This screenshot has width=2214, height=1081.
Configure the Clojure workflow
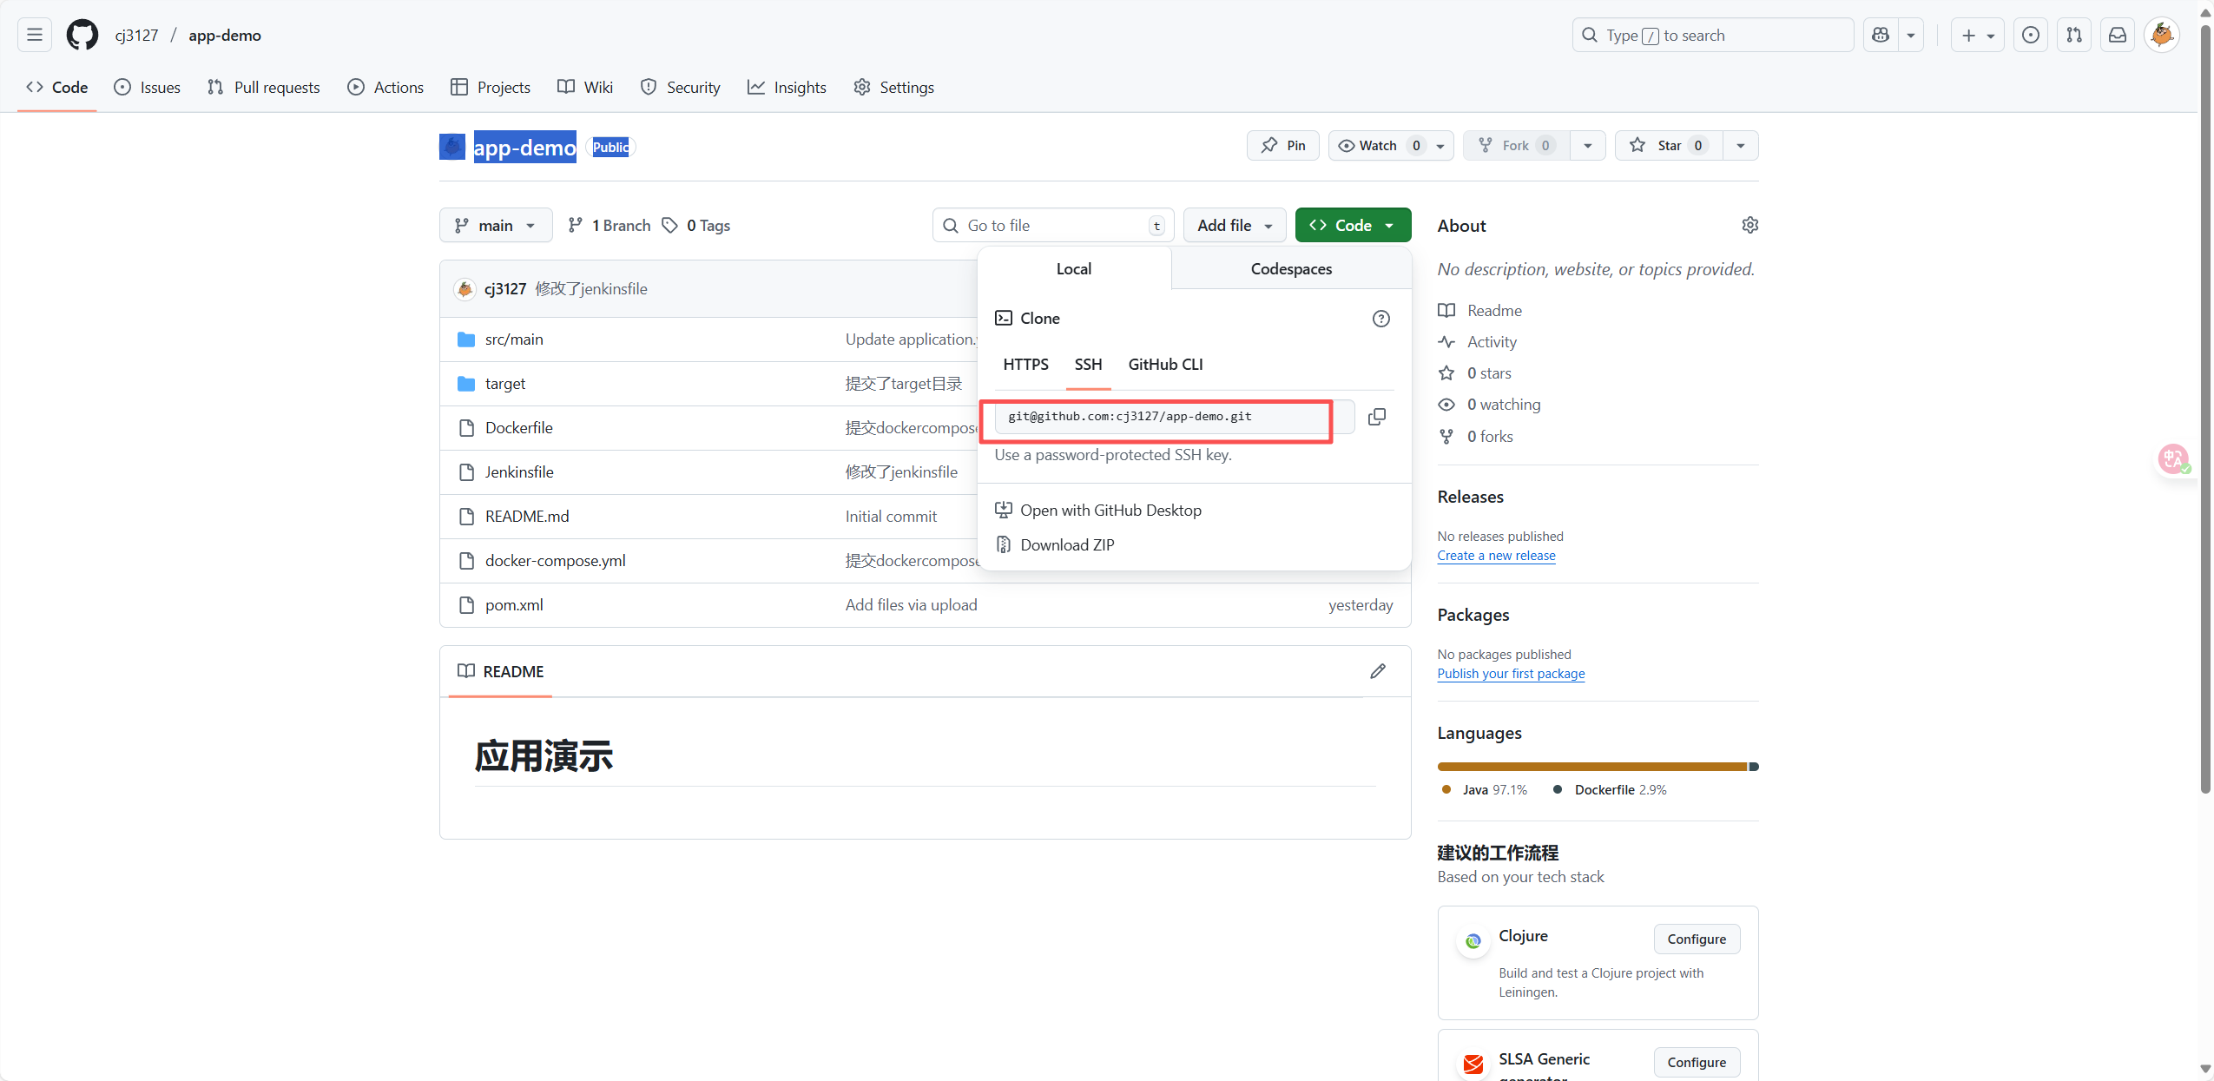pos(1697,939)
